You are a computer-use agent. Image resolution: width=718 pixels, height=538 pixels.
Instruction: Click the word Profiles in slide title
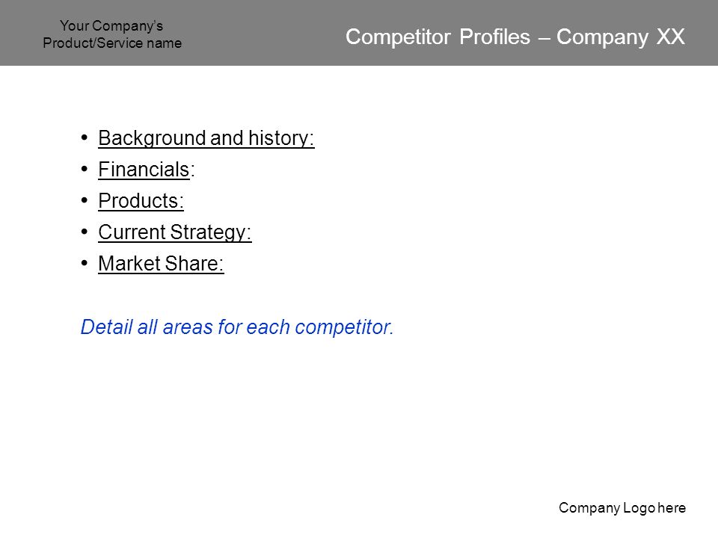[x=494, y=37]
